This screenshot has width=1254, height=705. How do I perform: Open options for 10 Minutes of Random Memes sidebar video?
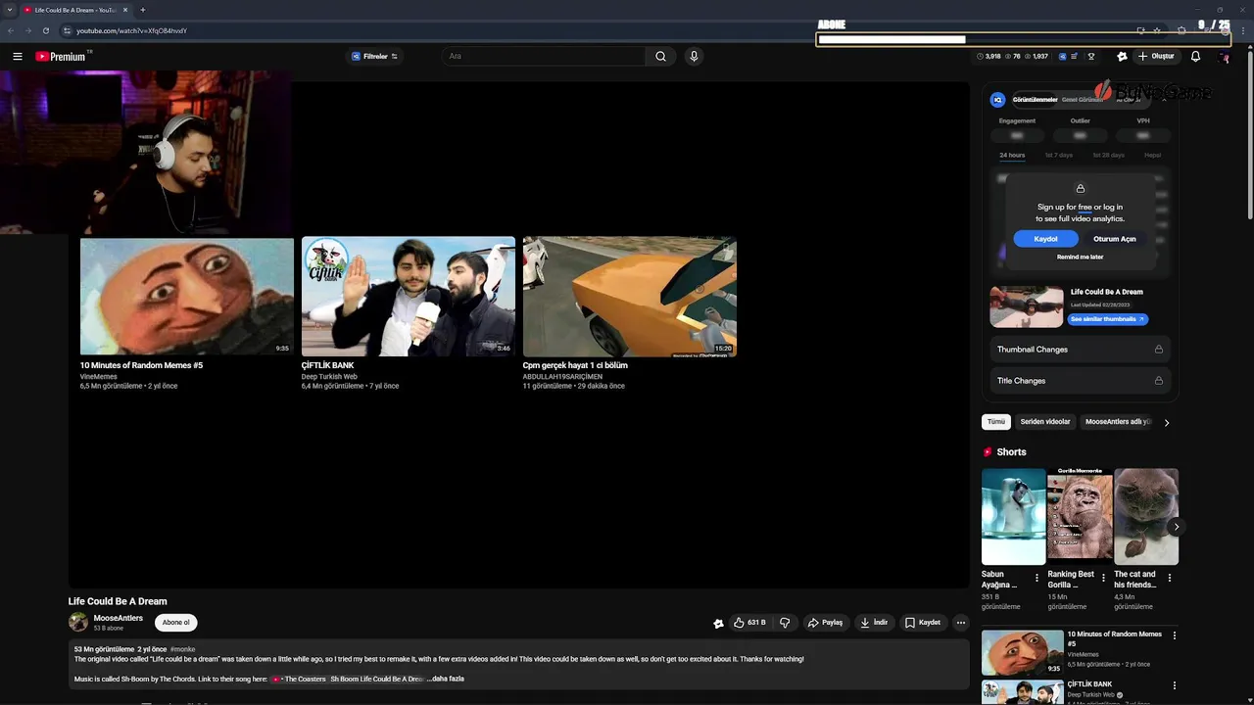[1175, 635]
